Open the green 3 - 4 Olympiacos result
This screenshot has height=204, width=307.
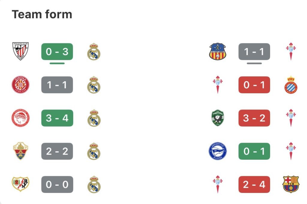(x=57, y=118)
